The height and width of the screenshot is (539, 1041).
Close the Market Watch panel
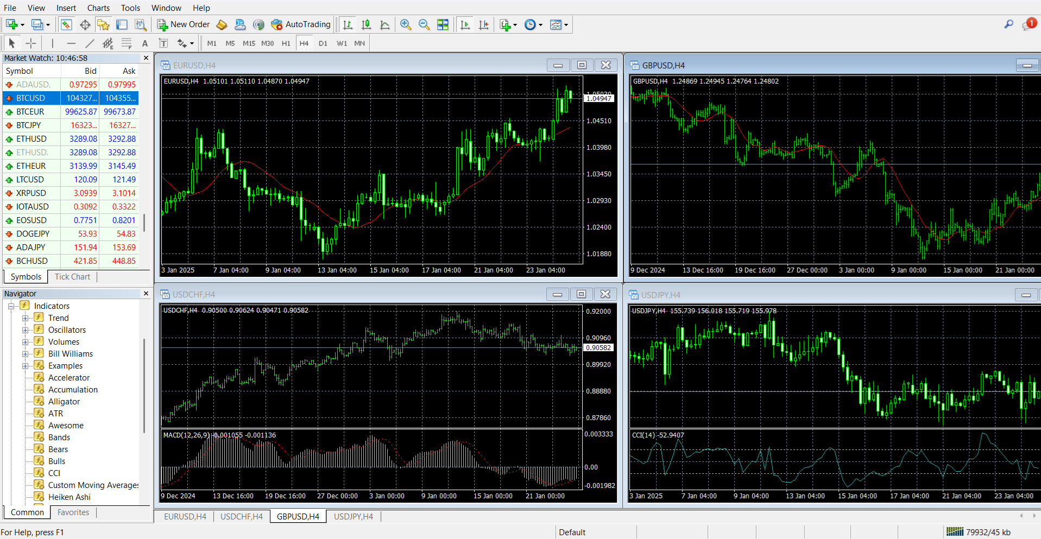(x=146, y=58)
